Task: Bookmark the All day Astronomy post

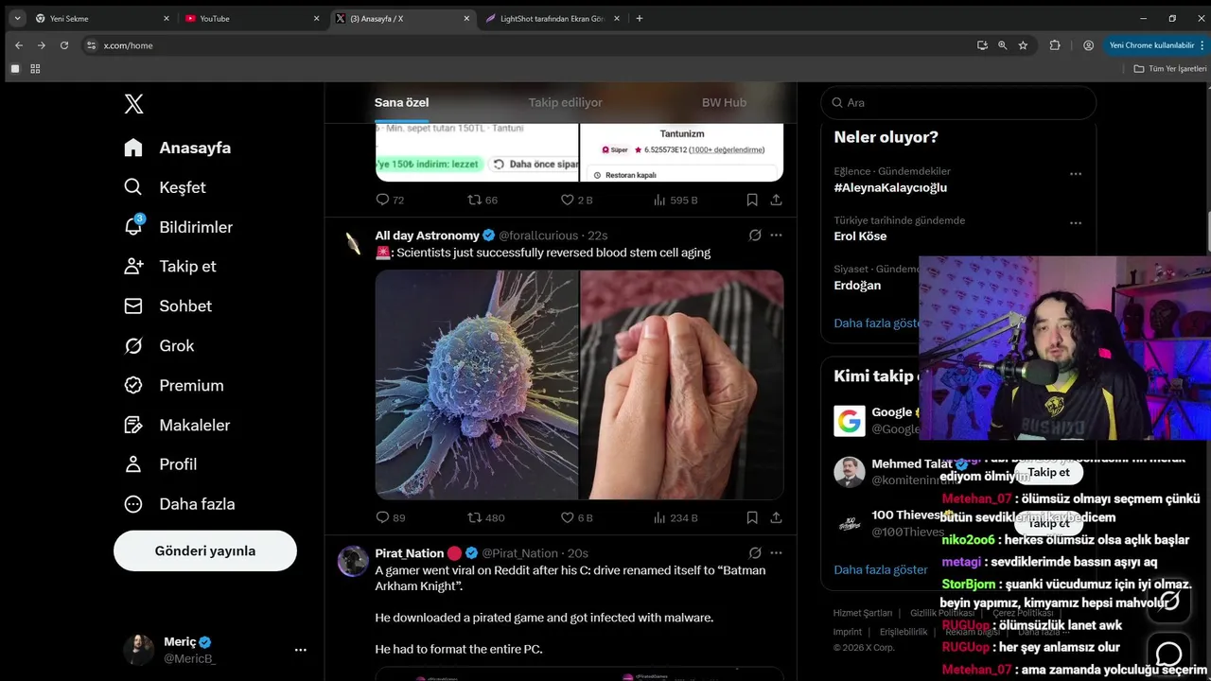Action: click(x=752, y=517)
